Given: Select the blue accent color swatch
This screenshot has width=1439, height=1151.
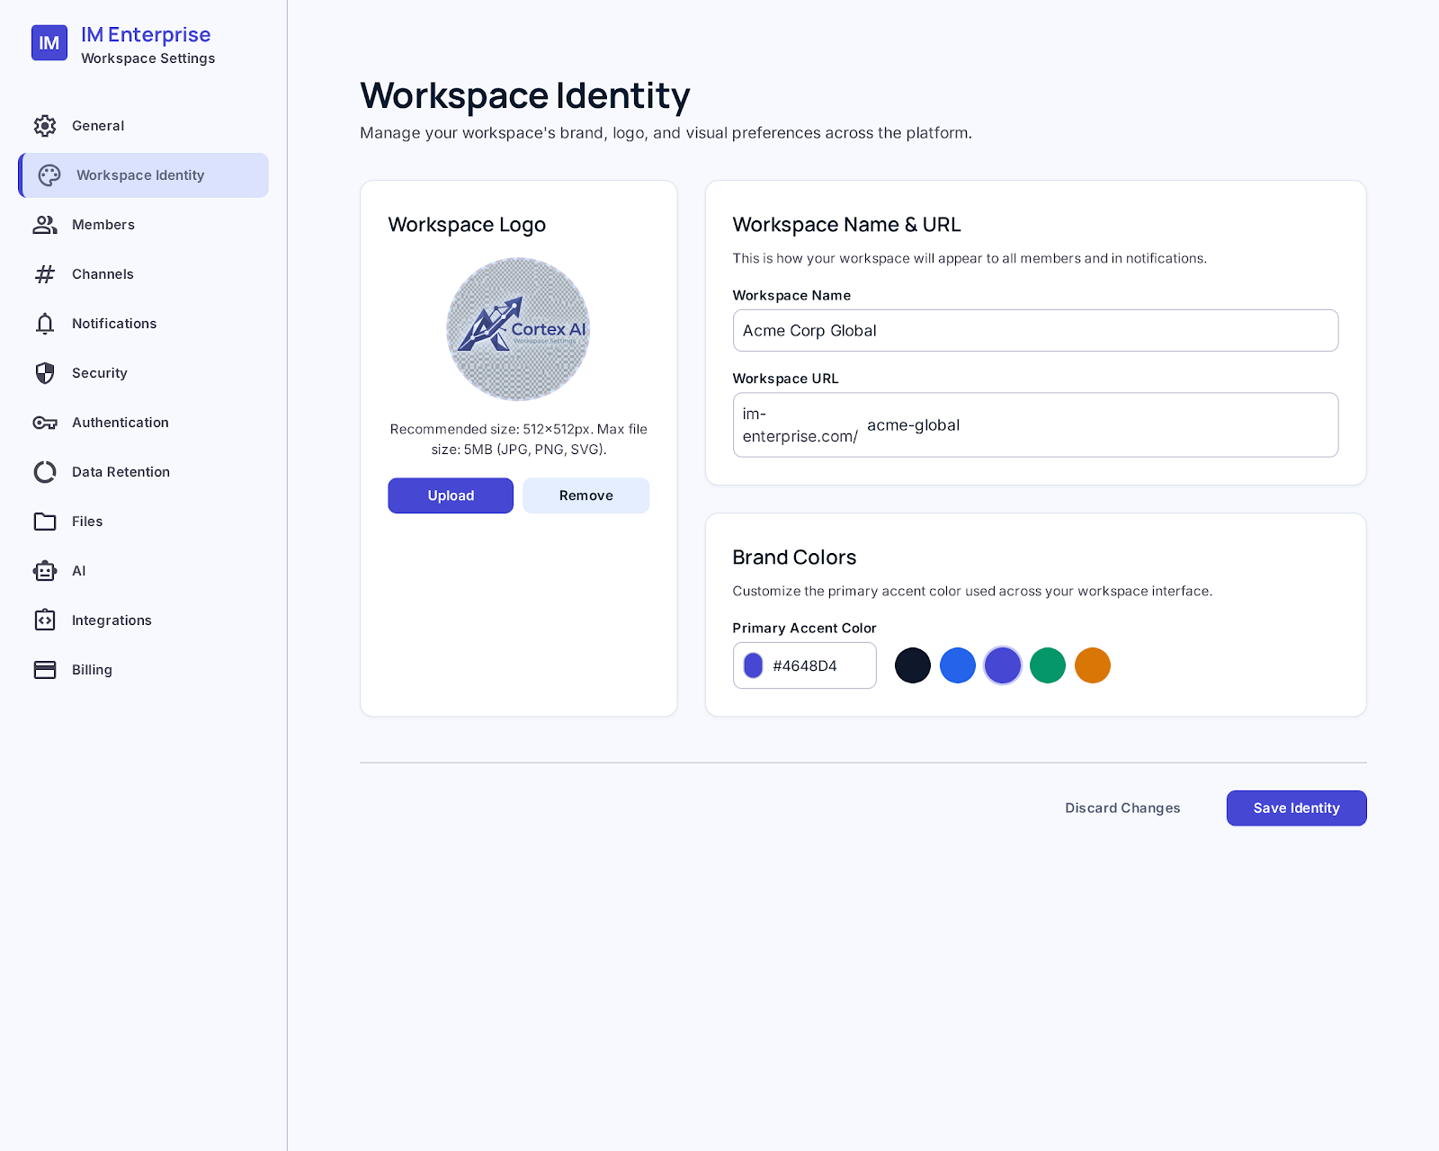Looking at the screenshot, I should click(958, 665).
